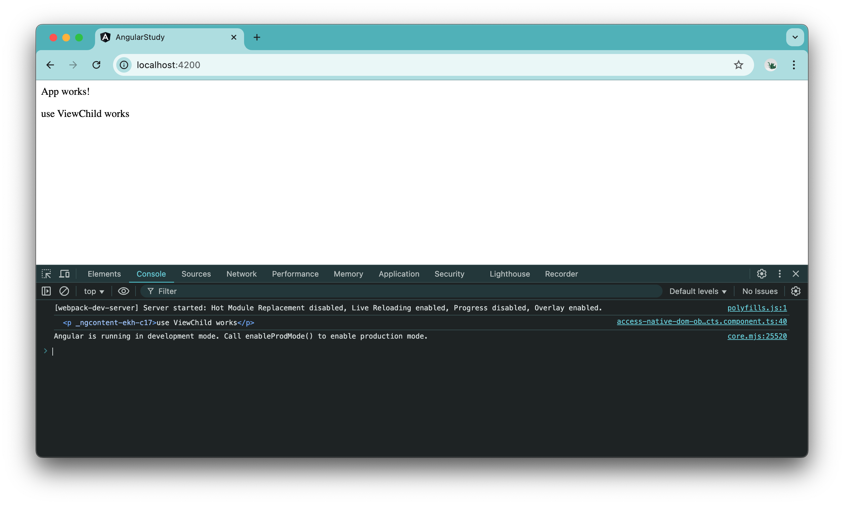
Task: Create a live expression with the eye icon
Action: pos(123,291)
